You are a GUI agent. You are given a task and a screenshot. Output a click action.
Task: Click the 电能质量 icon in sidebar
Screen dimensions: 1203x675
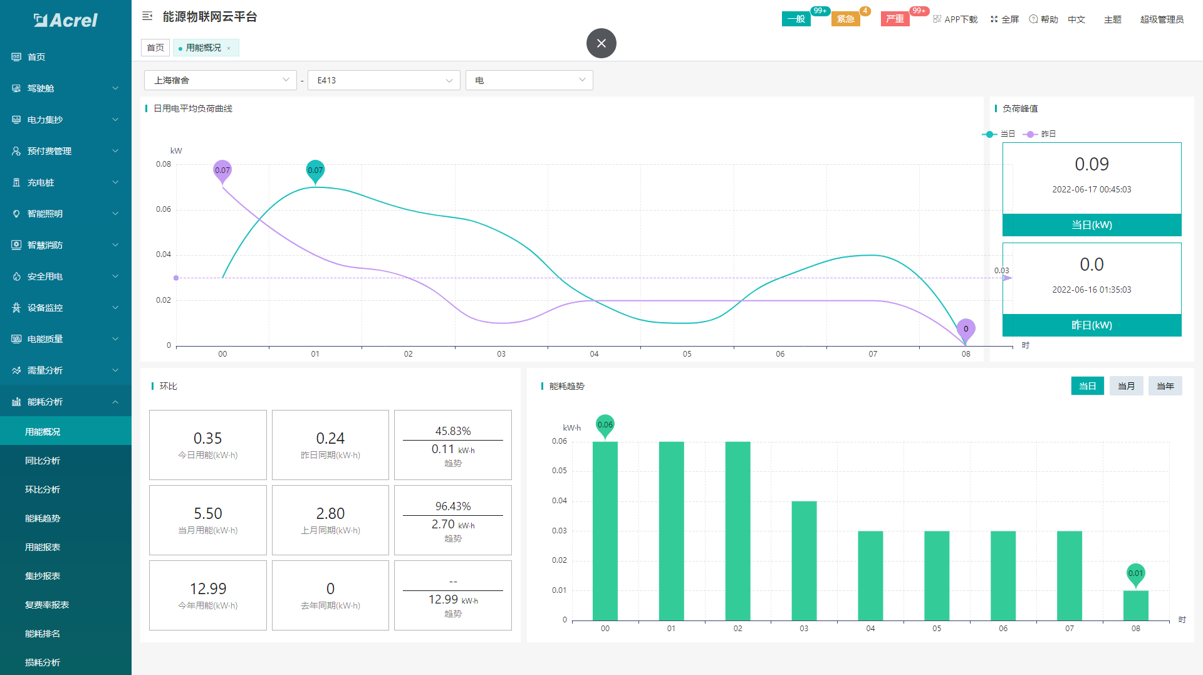[16, 339]
